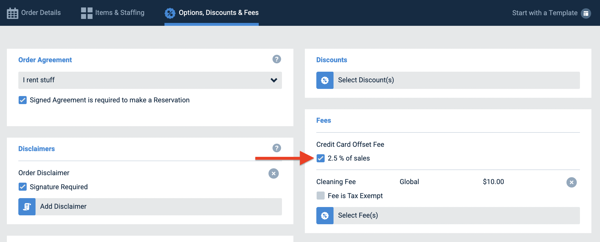Image resolution: width=600 pixels, height=242 pixels.
Task: Click the Select Discount(s) button
Action: pyautogui.click(x=448, y=80)
